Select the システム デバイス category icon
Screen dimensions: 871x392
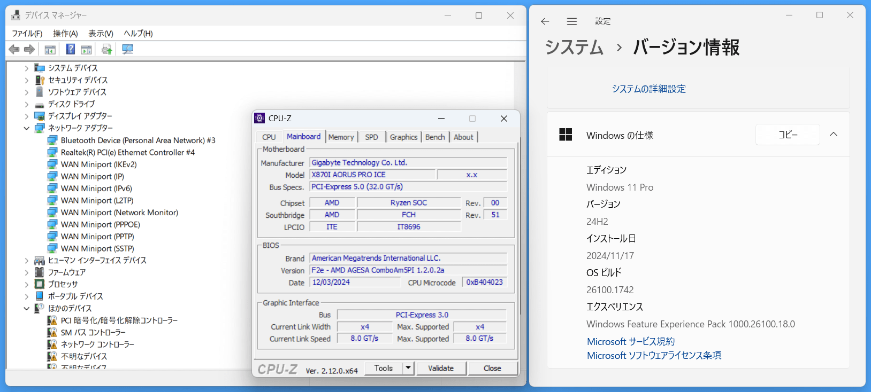pos(40,68)
